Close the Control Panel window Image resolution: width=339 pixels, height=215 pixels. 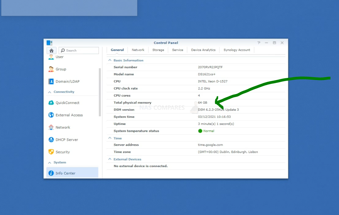(282, 43)
